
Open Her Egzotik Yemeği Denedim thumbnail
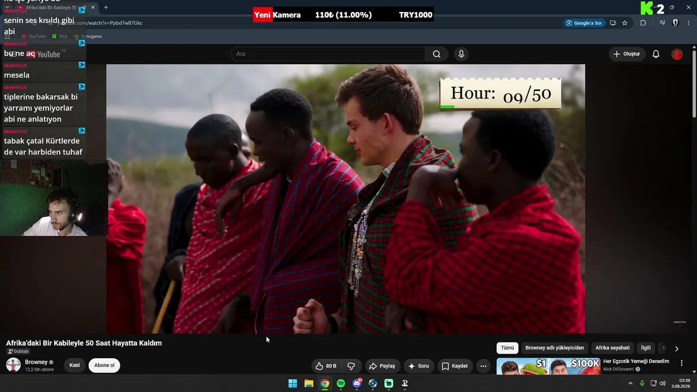click(548, 366)
